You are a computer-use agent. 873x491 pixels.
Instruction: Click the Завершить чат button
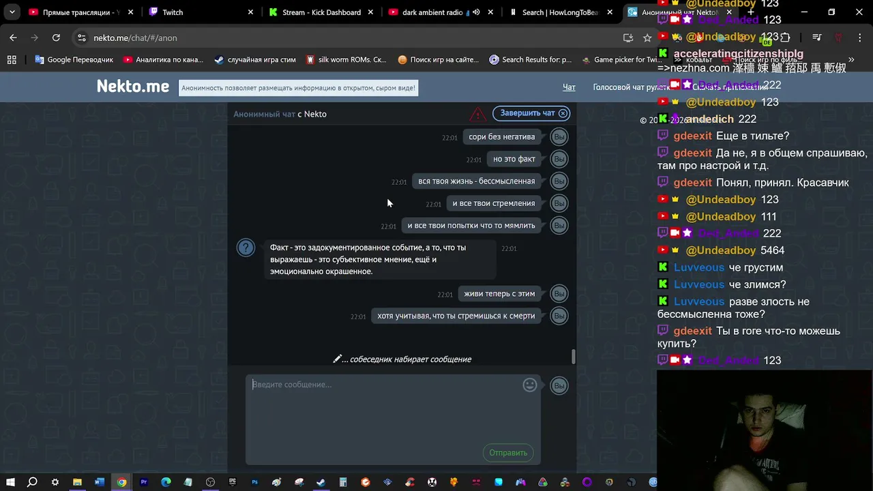(531, 113)
